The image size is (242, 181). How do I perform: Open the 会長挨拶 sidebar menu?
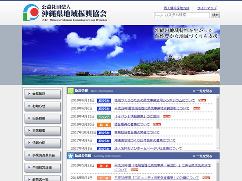pos(42,94)
